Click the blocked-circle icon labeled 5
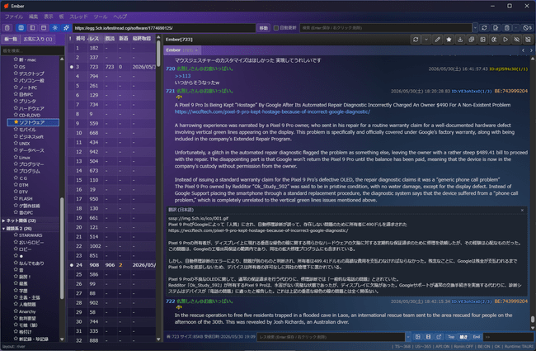536x351 pixels. pos(527,28)
